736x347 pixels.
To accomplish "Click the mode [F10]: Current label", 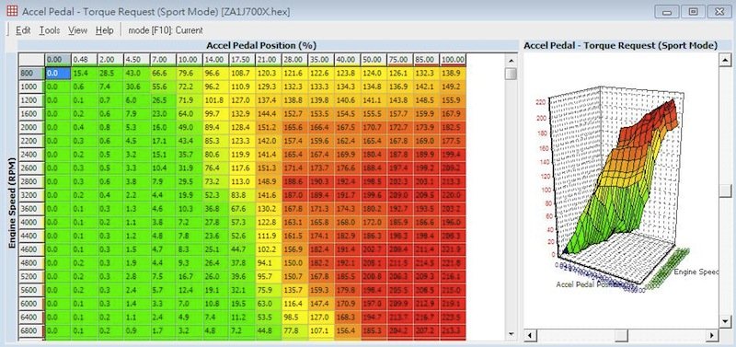I will pos(166,30).
